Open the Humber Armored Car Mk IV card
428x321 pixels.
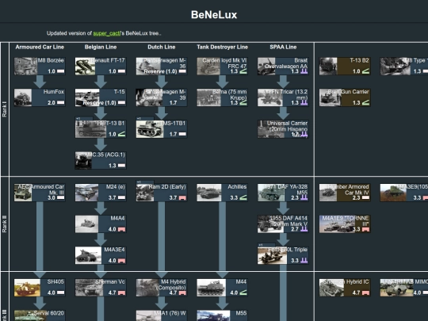(x=345, y=193)
